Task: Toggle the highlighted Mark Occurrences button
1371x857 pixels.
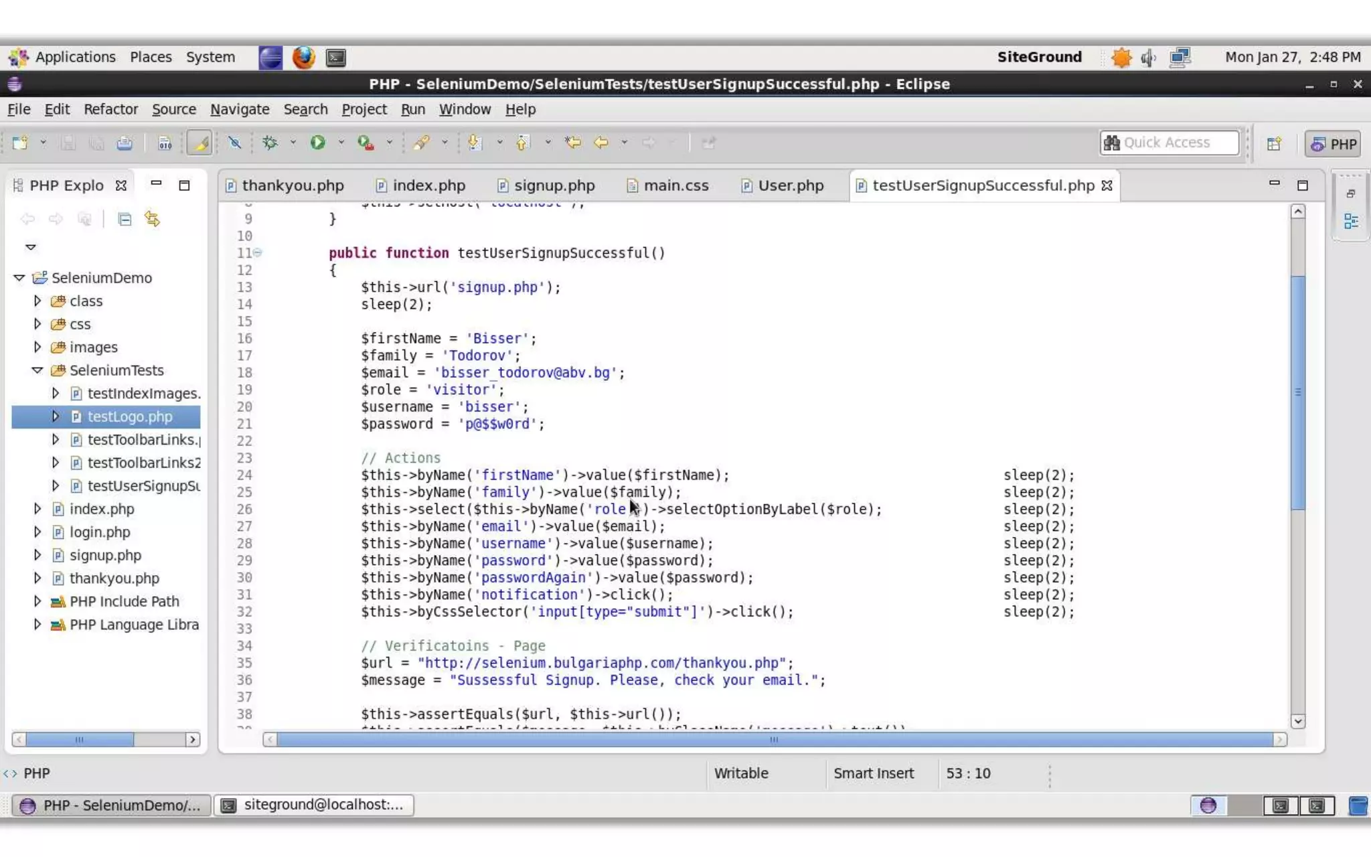Action: pos(199,143)
